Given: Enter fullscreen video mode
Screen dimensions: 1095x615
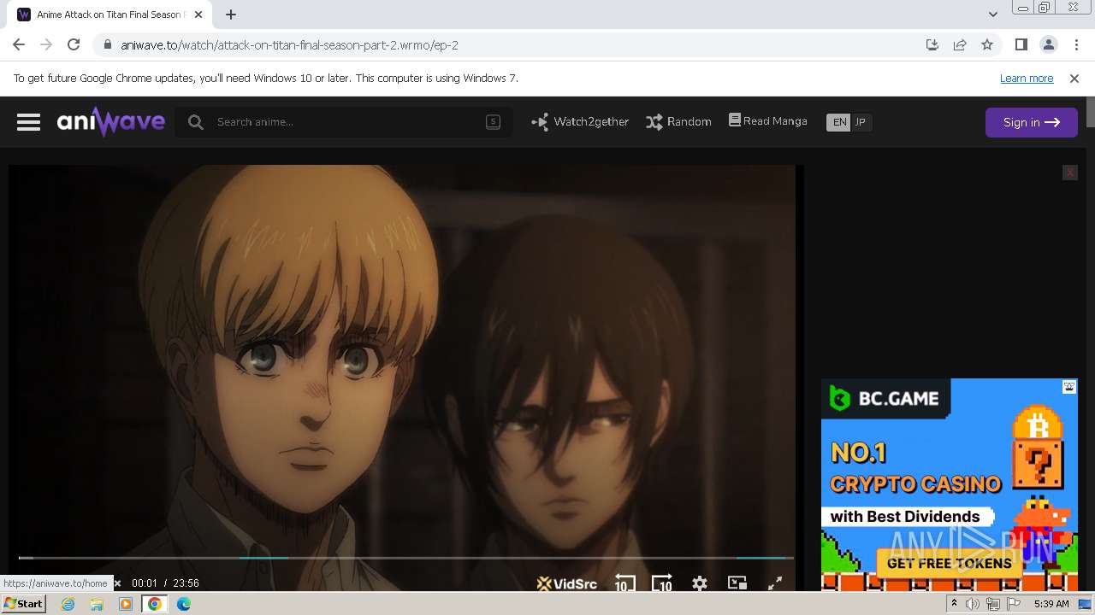Looking at the screenshot, I should pos(775,583).
